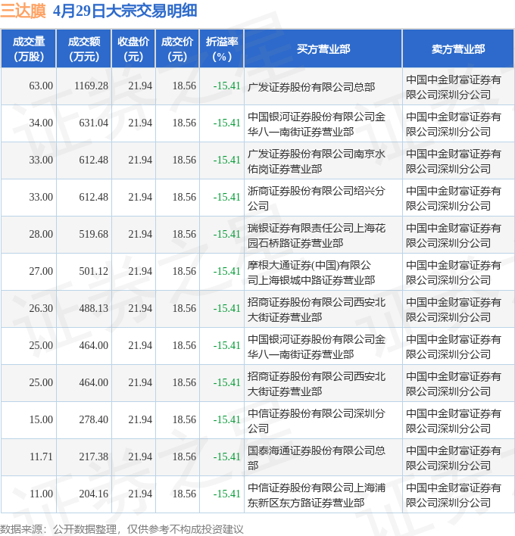Click the 数据来源 footer disclaimer text
The height and width of the screenshot is (536, 515).
tap(122, 528)
